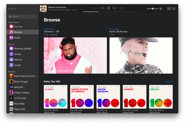
Task: Select danceXL playlist name
Action: [x=19, y=87]
